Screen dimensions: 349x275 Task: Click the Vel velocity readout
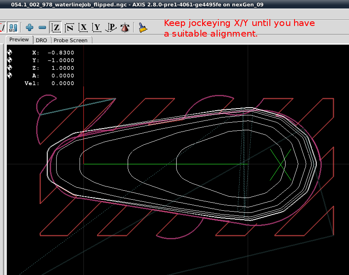63,83
